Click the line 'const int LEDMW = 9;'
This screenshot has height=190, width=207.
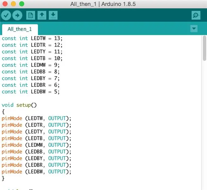pos(31,65)
